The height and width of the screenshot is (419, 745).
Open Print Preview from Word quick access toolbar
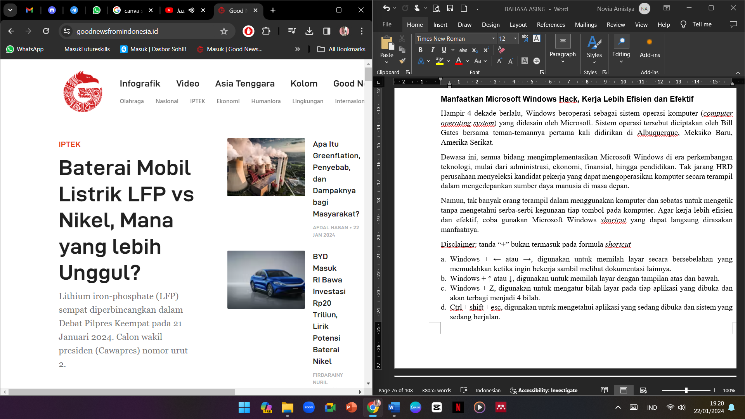[436, 8]
